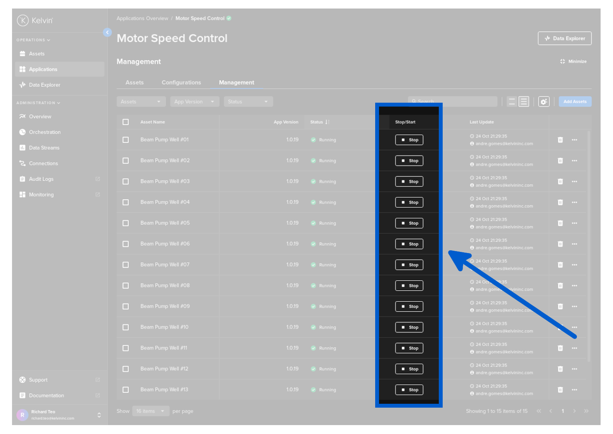613x434 pixels.
Task: Open Data Streams in the sidebar
Action: click(x=44, y=148)
